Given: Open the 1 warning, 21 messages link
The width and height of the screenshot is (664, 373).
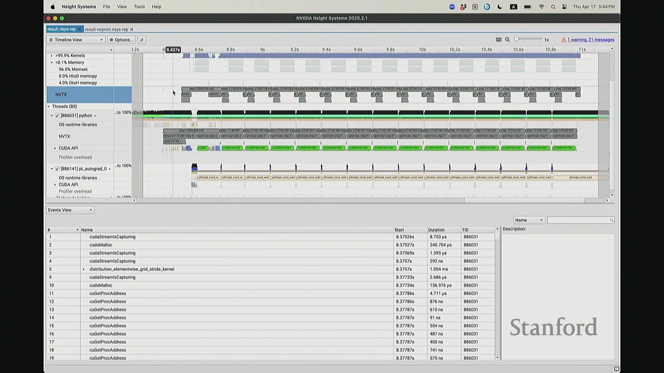Looking at the screenshot, I should tap(591, 40).
